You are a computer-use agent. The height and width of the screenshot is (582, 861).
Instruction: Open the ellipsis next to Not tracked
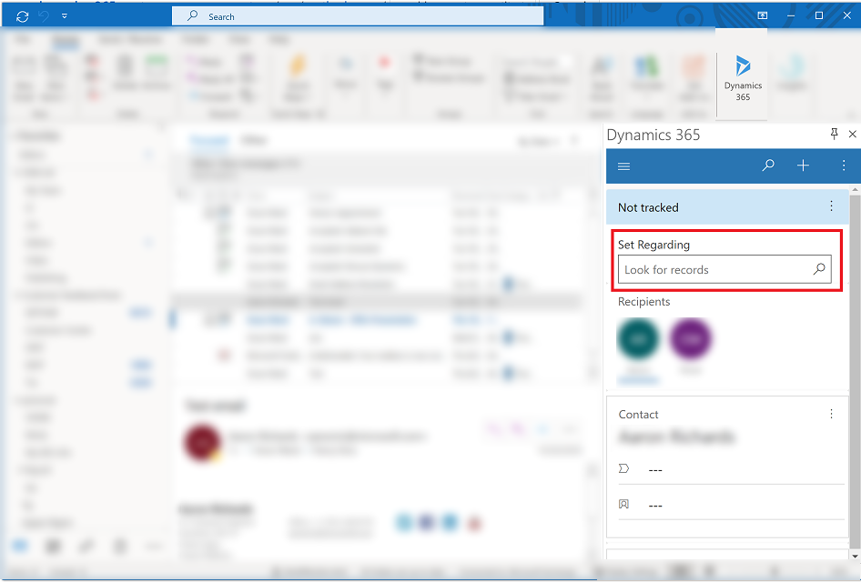coord(831,206)
